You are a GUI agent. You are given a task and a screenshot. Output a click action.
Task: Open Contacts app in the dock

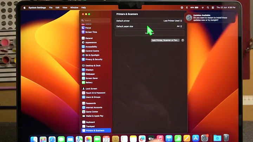[115, 139]
